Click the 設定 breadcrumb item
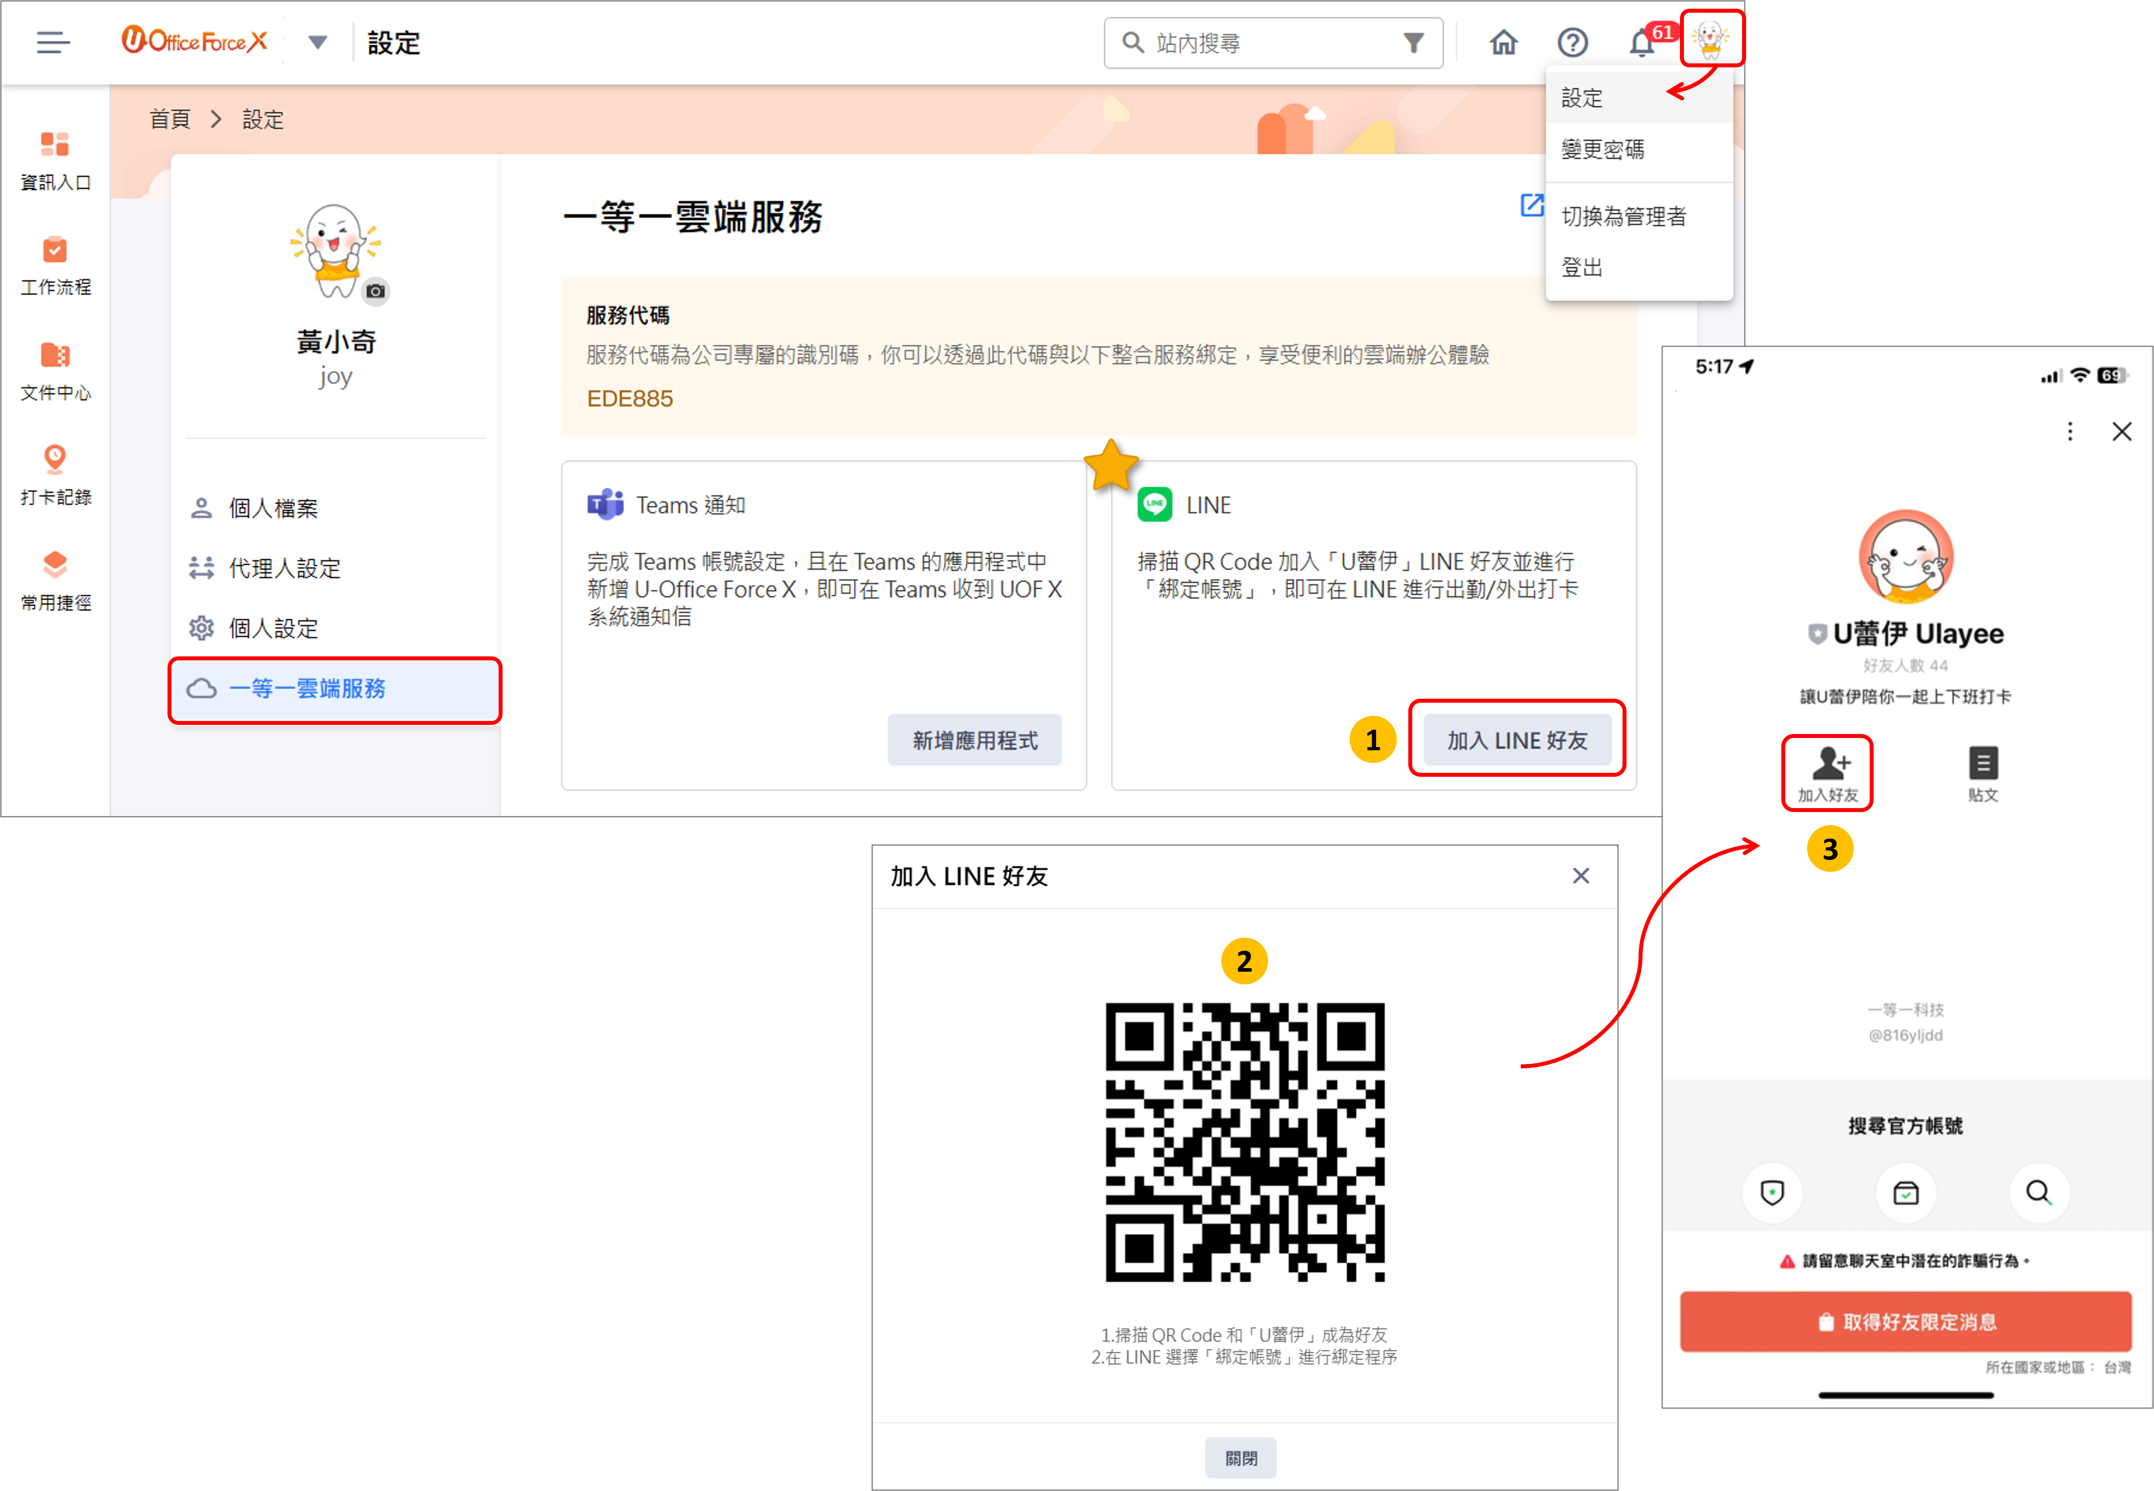Screen dimensions: 2154x1491 tap(263, 120)
